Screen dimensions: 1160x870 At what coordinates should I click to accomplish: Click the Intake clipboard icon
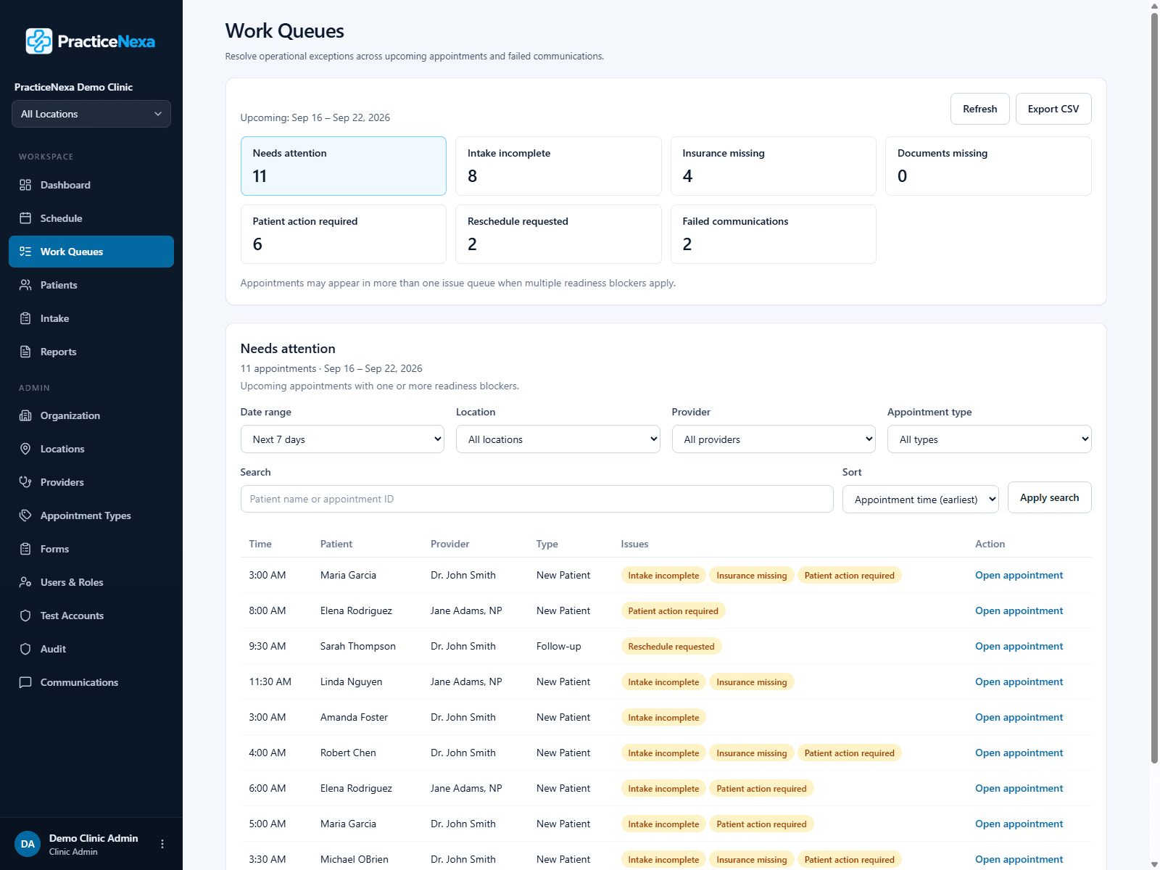coord(25,318)
